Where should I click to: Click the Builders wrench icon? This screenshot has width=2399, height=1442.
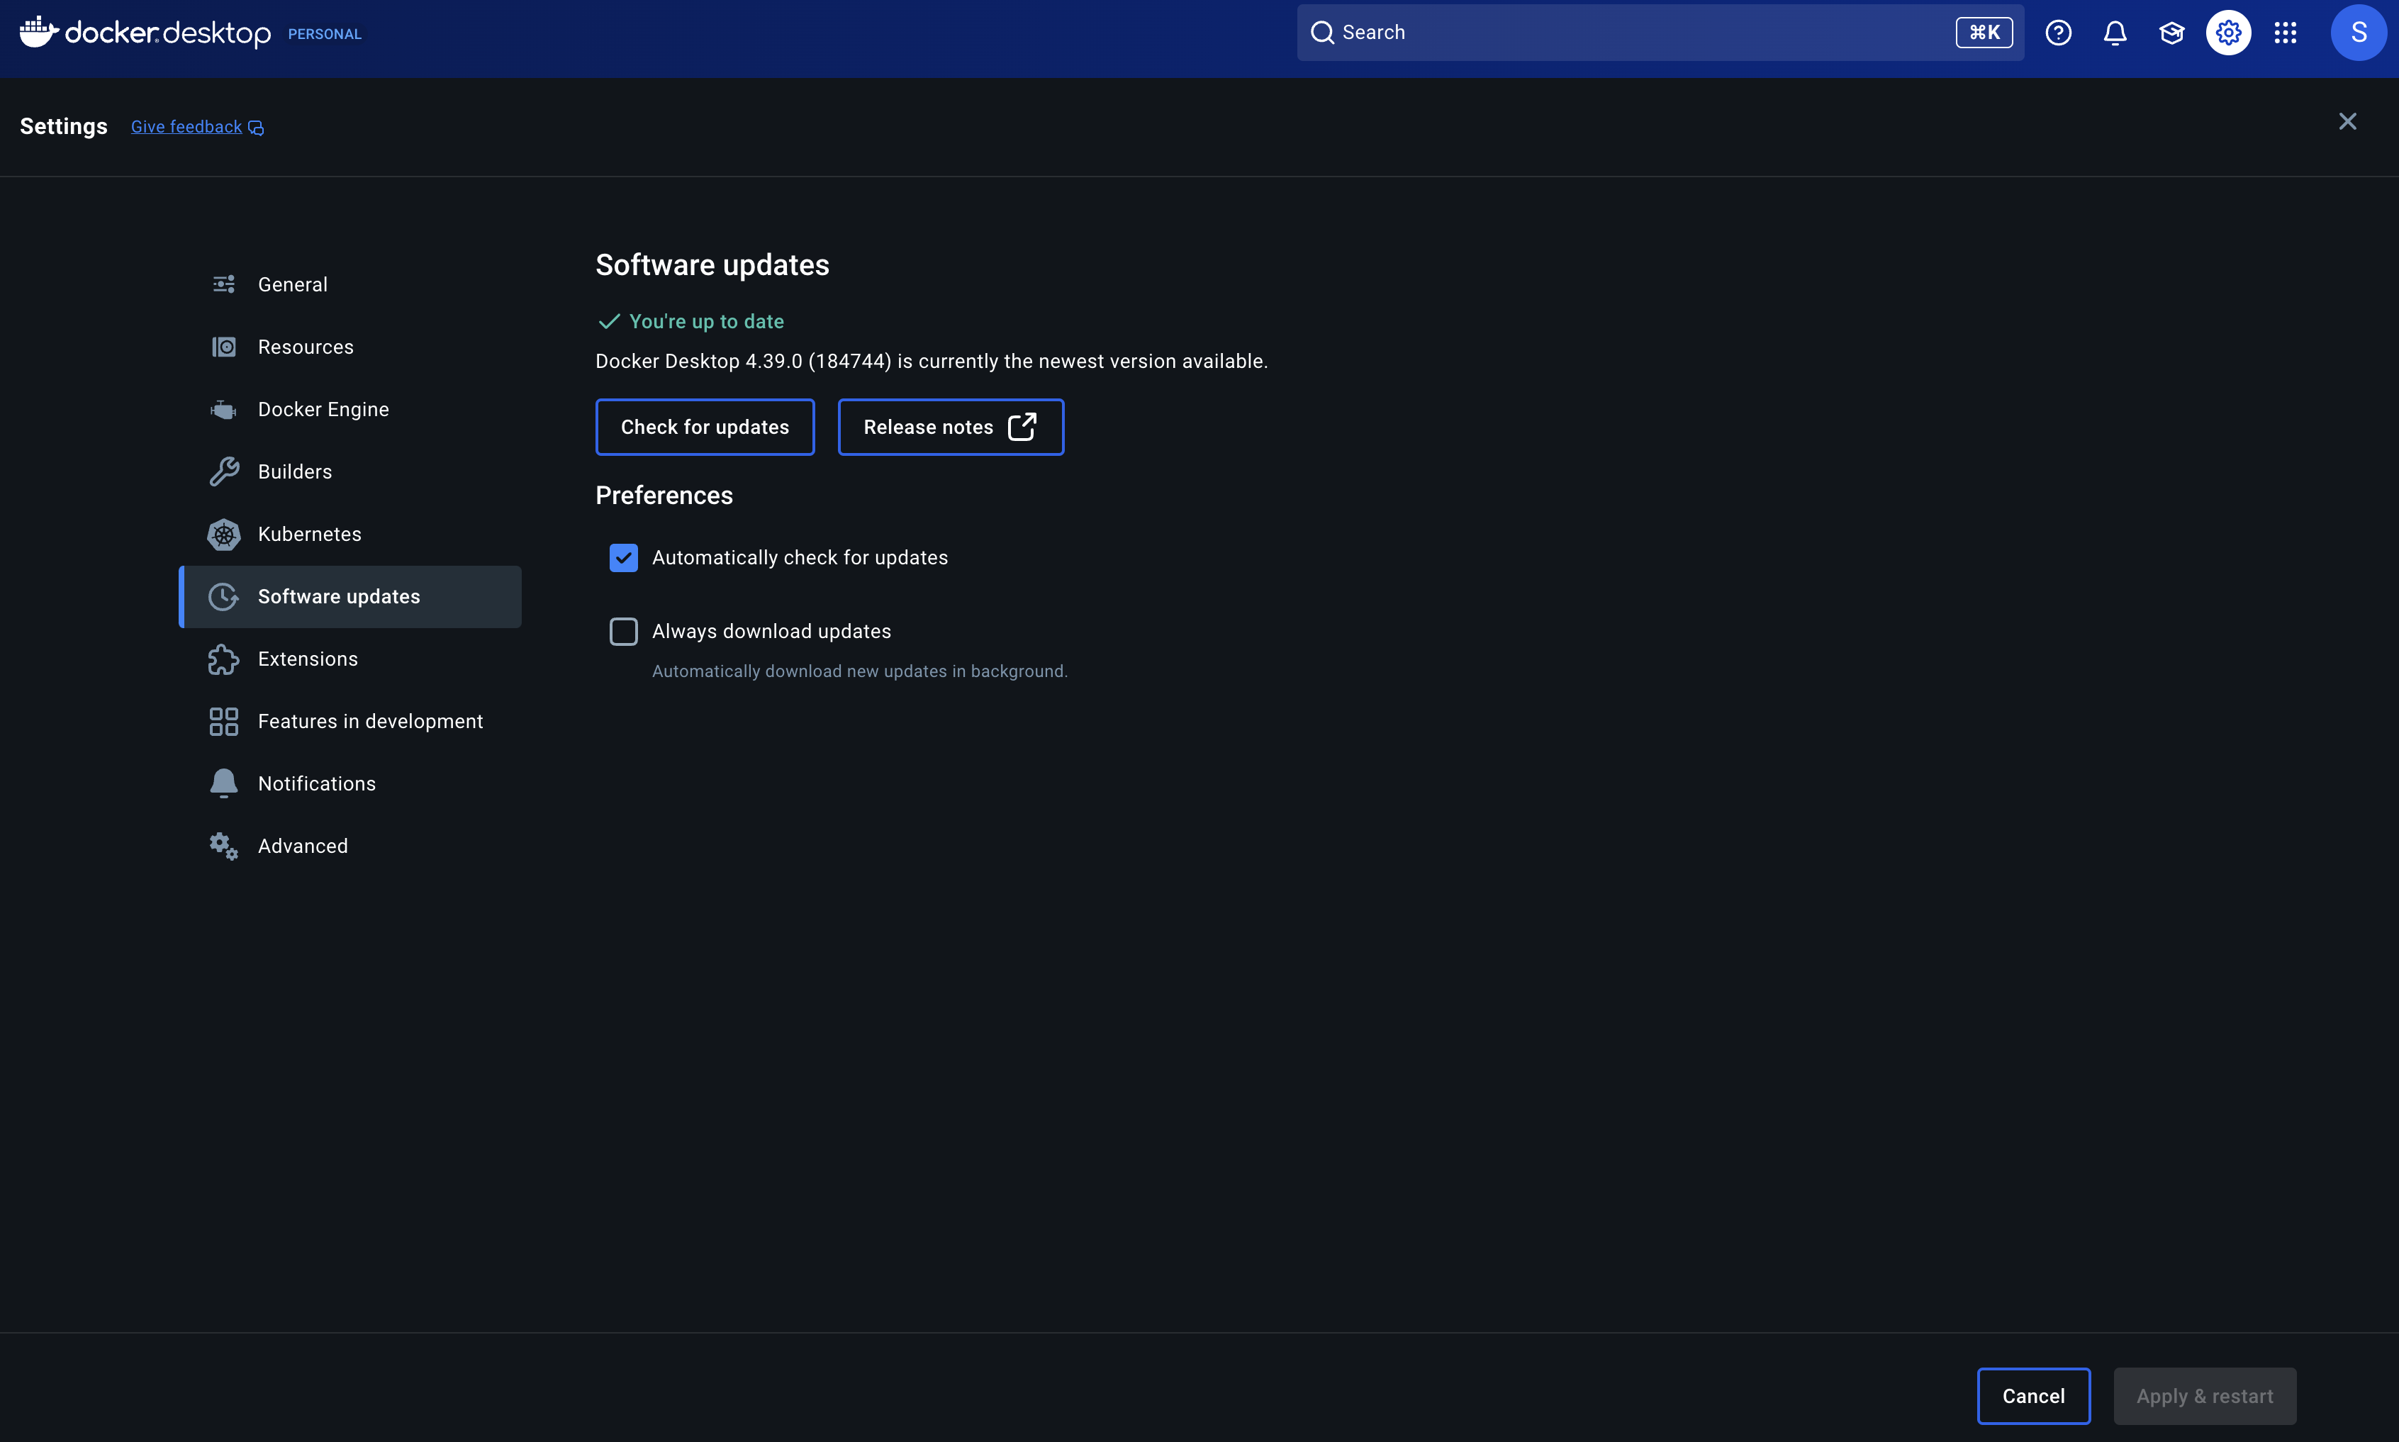pyautogui.click(x=223, y=472)
